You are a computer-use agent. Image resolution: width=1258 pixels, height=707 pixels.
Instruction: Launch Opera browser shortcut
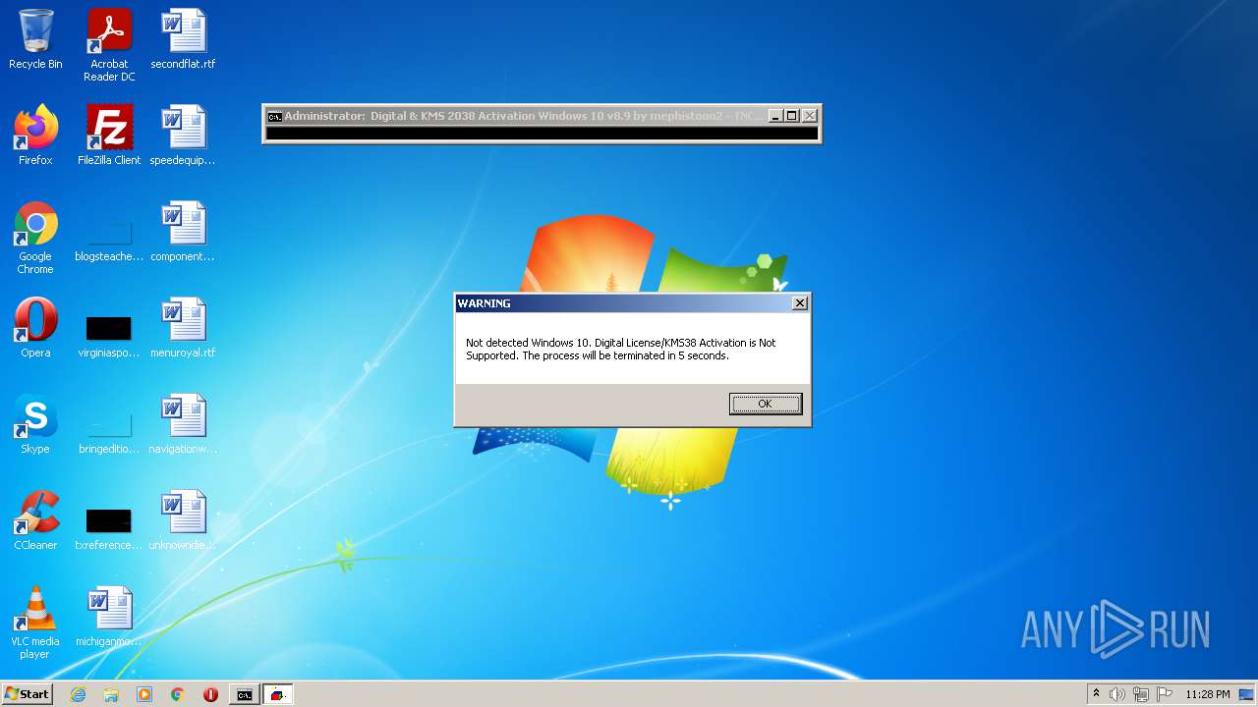(35, 328)
